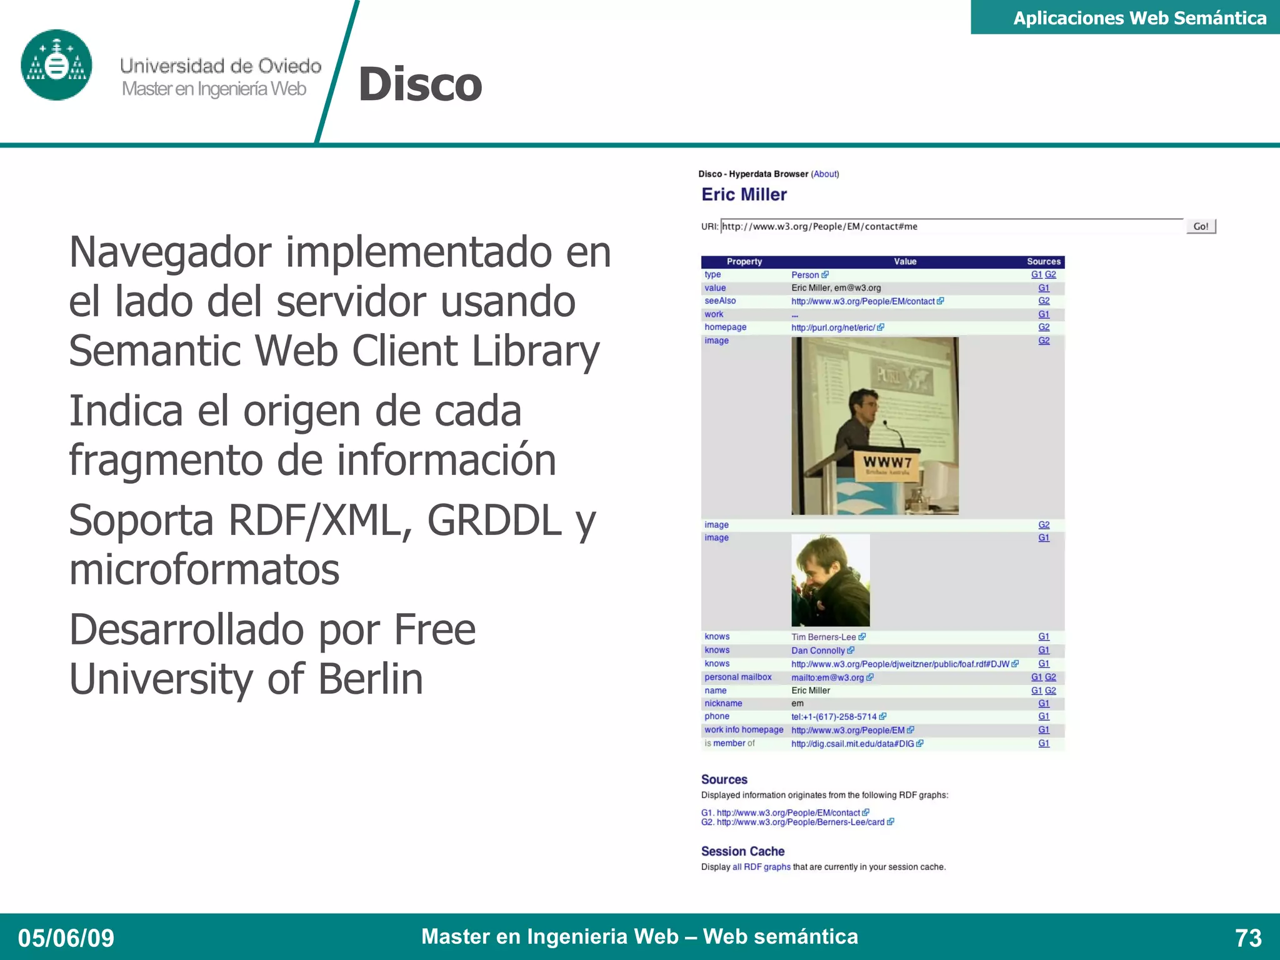Open the small portrait photo thumbnail
Viewport: 1280px width, 960px height.
click(x=830, y=580)
